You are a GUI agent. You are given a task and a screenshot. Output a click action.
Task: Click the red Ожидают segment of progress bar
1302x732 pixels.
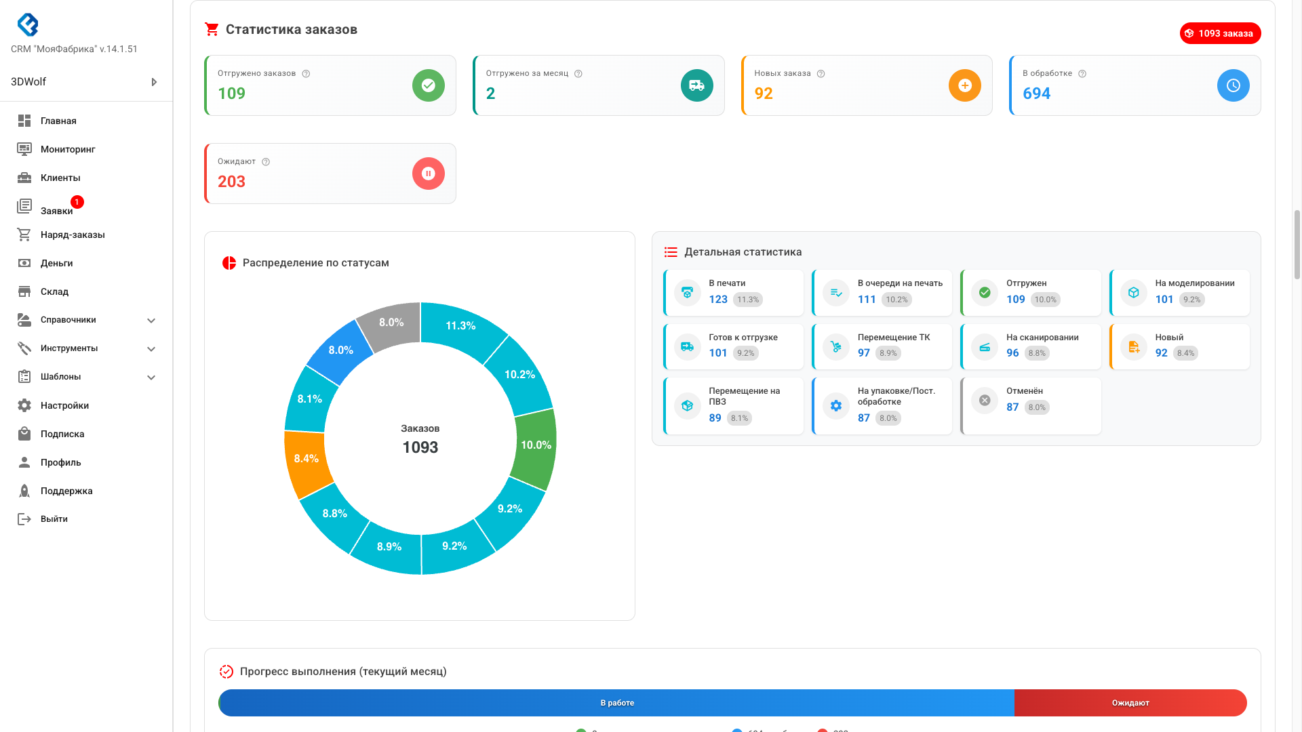tap(1130, 703)
